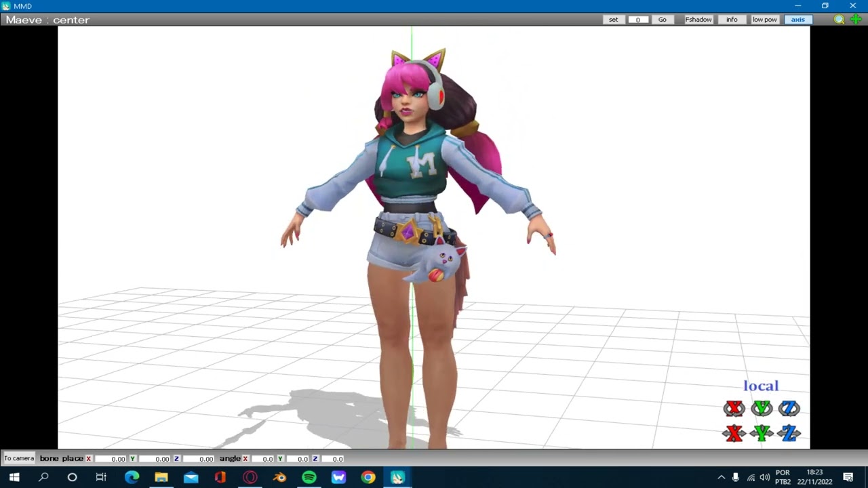The width and height of the screenshot is (868, 488).
Task: Click the frame number input field
Action: 637,20
